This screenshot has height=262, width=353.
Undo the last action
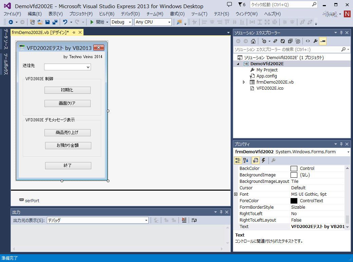tap(65, 22)
